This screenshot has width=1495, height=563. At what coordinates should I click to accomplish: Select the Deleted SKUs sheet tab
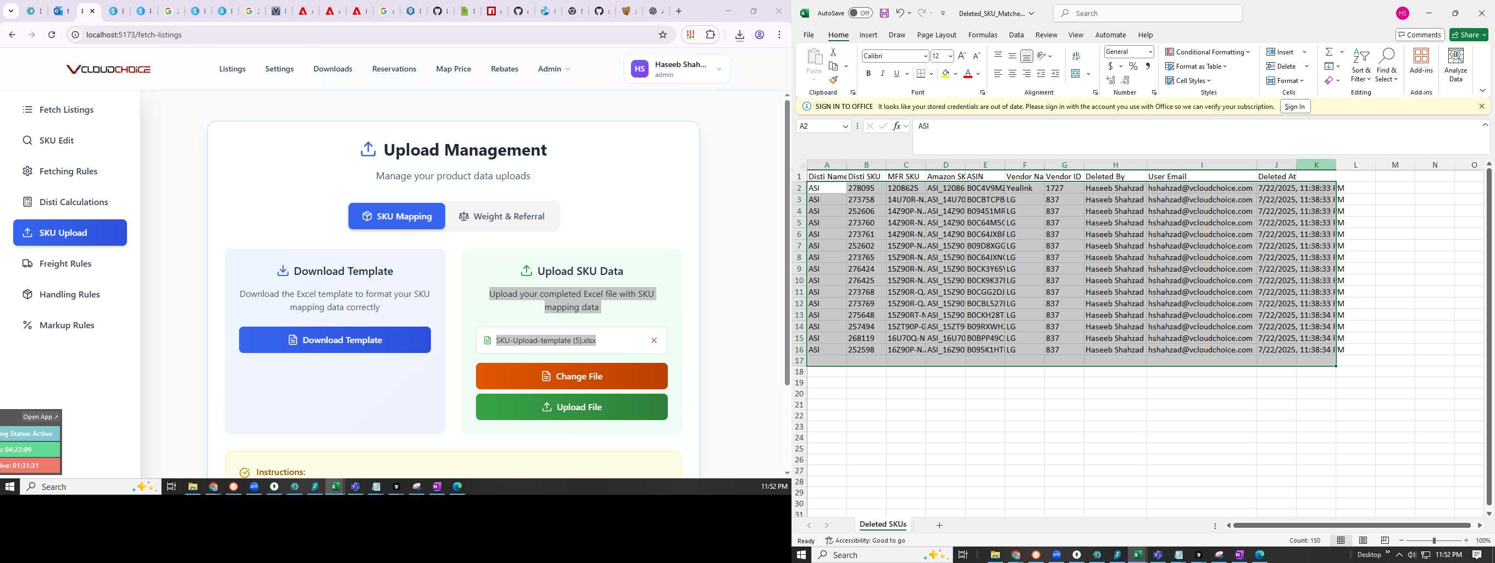point(882,524)
